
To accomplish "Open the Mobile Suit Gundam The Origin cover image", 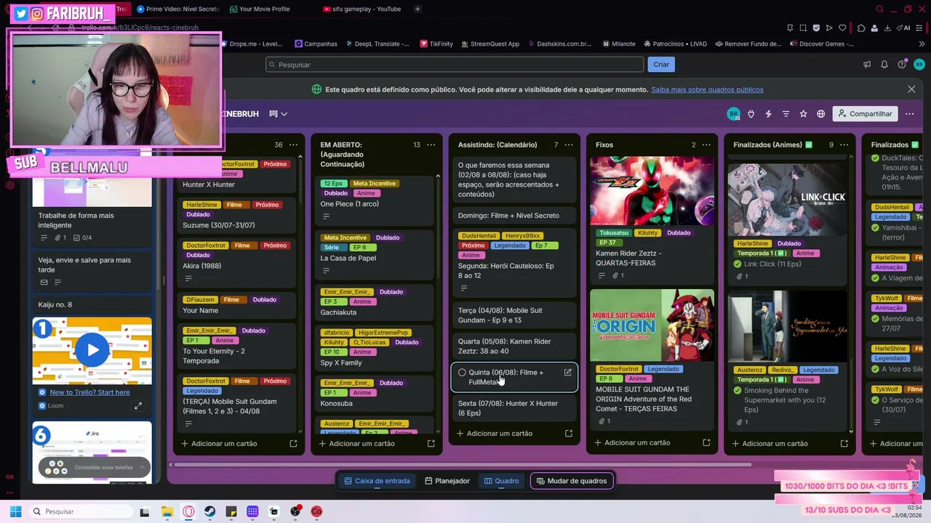I will tap(652, 325).
